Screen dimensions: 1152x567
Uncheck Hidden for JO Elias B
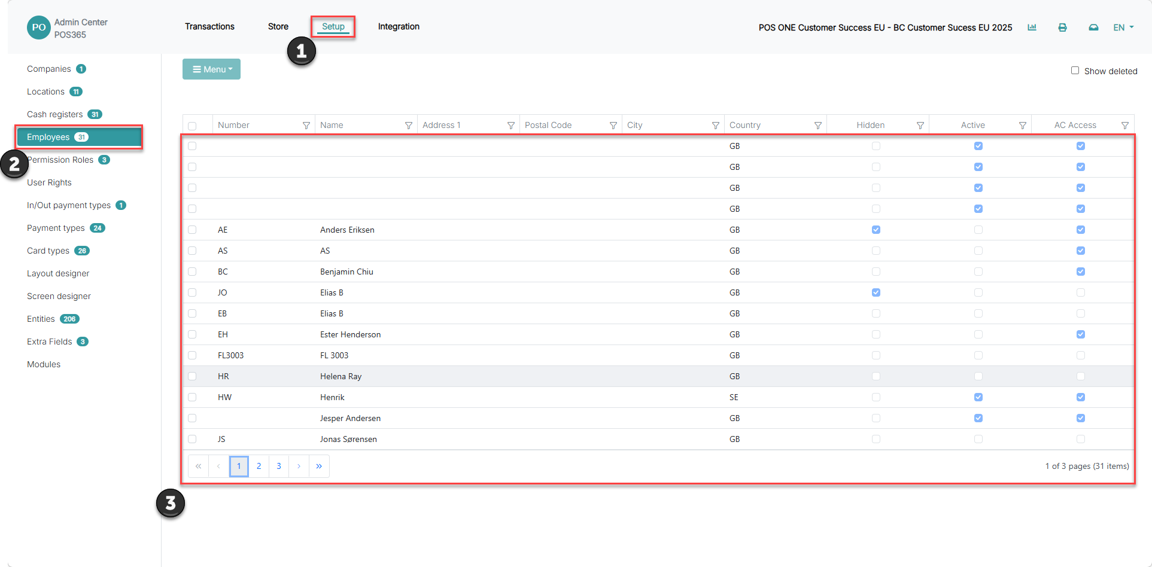pos(876,292)
